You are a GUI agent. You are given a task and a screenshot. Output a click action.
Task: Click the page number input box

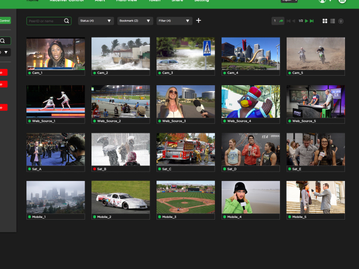(x=275, y=21)
